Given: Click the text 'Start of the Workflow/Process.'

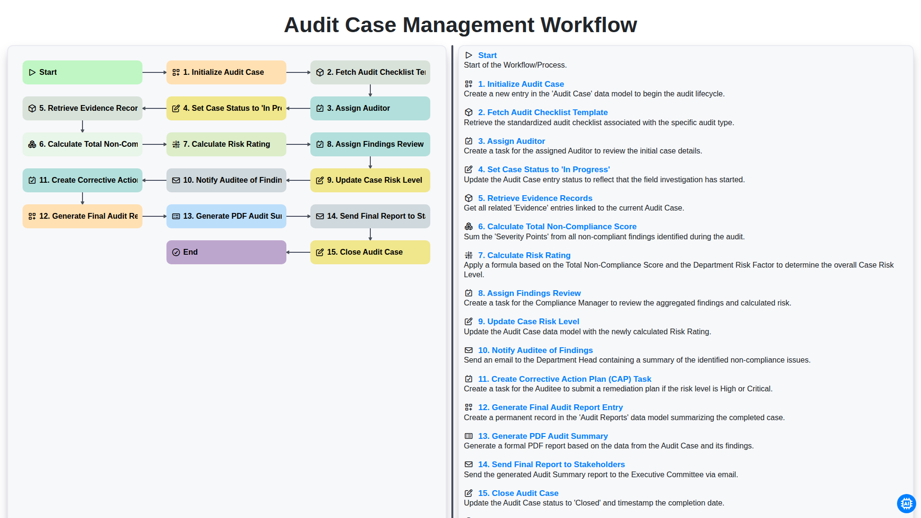Looking at the screenshot, I should (515, 65).
